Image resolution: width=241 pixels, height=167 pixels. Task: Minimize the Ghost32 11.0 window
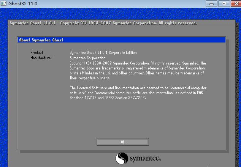[x=211, y=4]
